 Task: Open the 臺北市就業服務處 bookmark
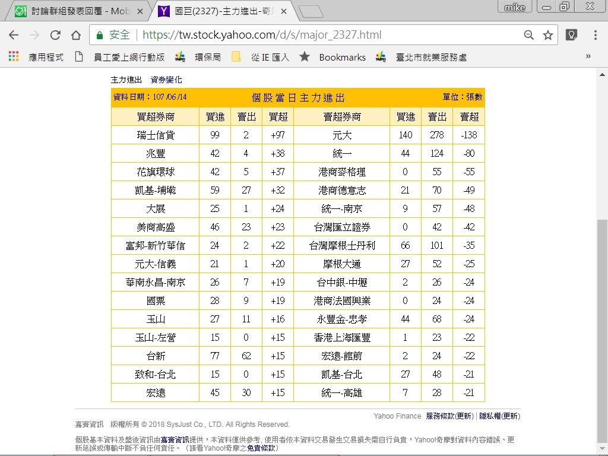point(431,58)
